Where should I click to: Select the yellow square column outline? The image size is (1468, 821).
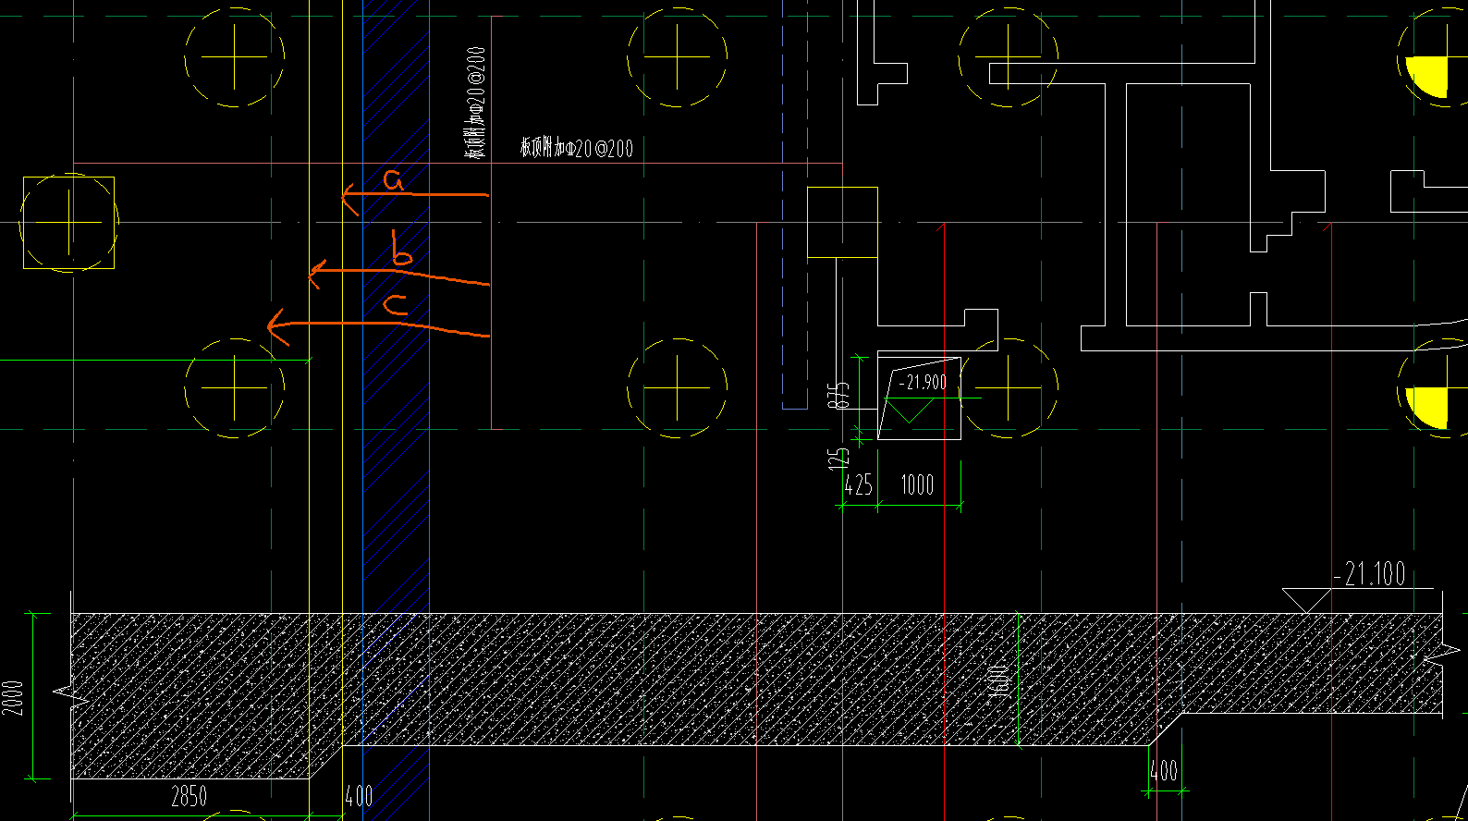point(843,222)
